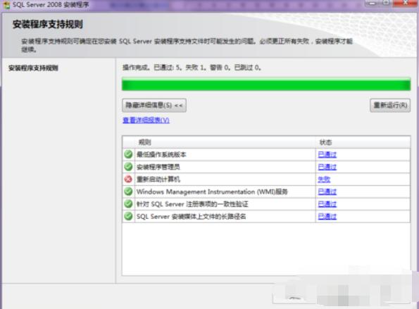Click the 安装程序支持规则 page heading
Image resolution: width=419 pixels, height=309 pixels.
click(48, 25)
